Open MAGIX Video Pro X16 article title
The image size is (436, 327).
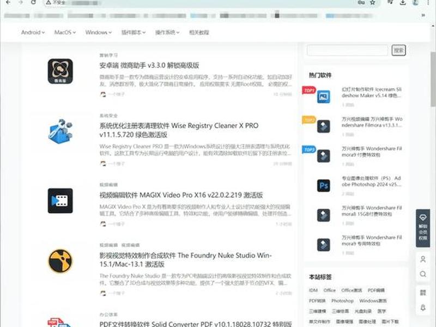181,195
